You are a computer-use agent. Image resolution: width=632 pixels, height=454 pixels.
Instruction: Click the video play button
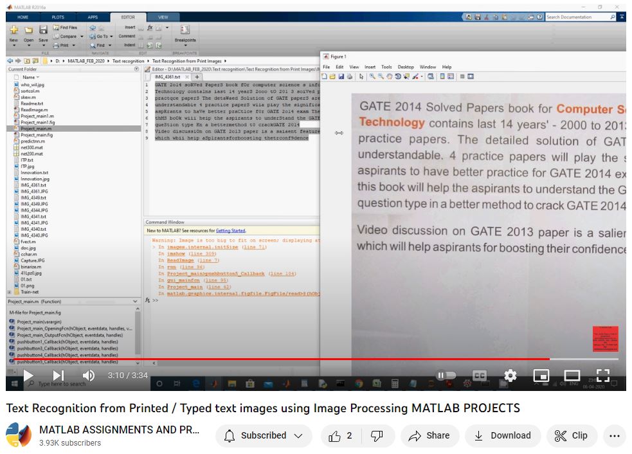28,375
